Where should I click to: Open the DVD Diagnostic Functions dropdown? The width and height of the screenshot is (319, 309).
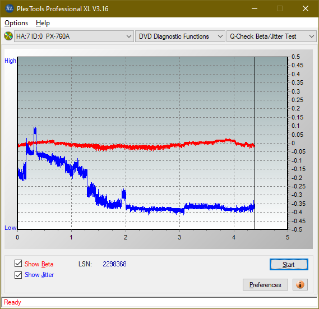[180, 36]
